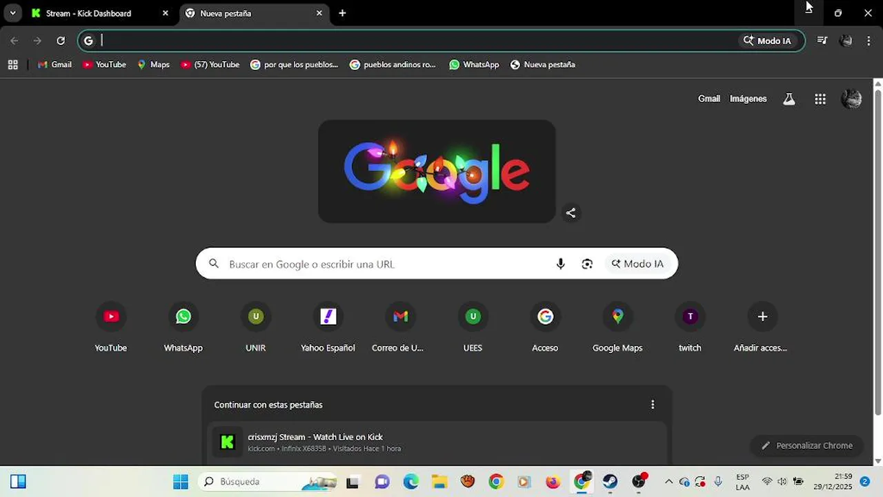Click the Kick stream thumbnail icon
The height and width of the screenshot is (497, 883).
point(227,442)
